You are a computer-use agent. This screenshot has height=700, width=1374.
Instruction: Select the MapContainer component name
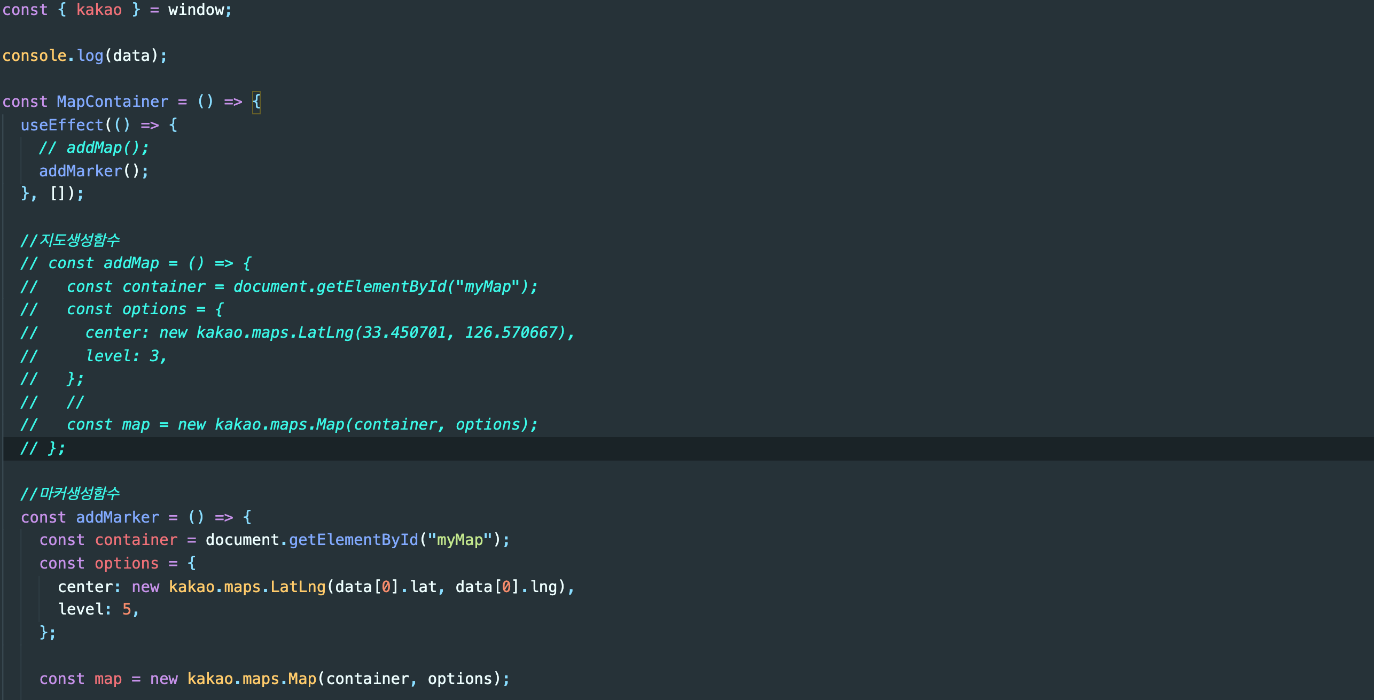[x=112, y=102]
